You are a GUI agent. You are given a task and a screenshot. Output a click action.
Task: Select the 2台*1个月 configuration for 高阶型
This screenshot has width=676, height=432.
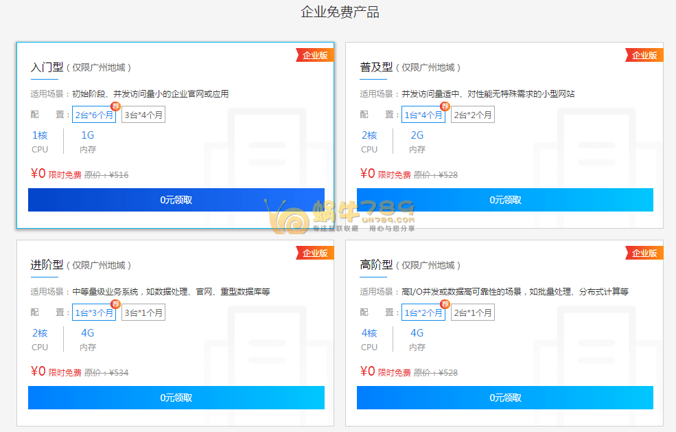tap(472, 312)
